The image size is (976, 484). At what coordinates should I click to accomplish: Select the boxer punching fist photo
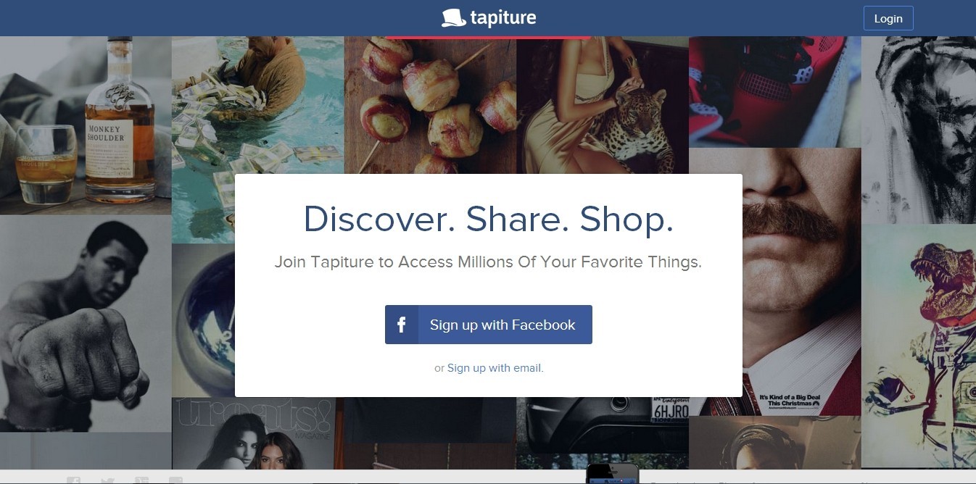[x=86, y=323]
